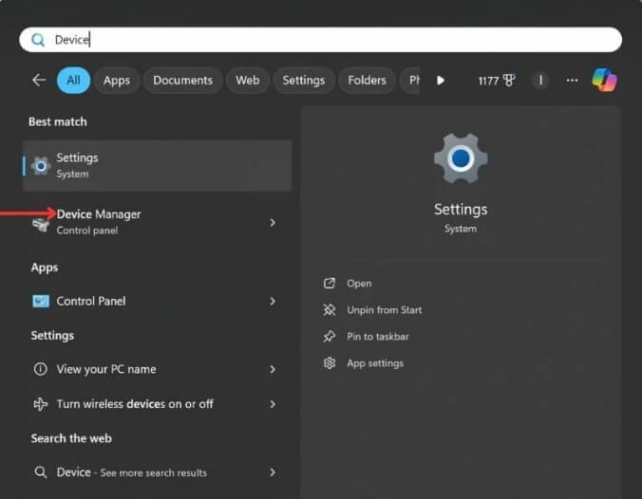The width and height of the screenshot is (642, 499).
Task: Open the Settings best match result
Action: pos(158,166)
